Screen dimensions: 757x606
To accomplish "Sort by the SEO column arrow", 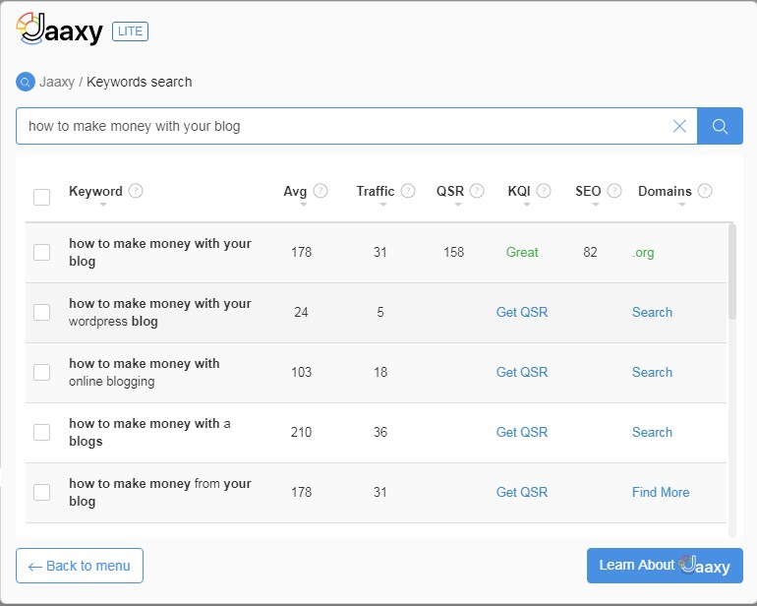I will click(596, 205).
